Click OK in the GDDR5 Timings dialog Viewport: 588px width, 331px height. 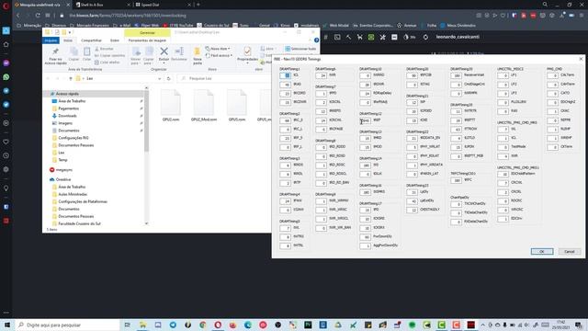[x=542, y=251]
